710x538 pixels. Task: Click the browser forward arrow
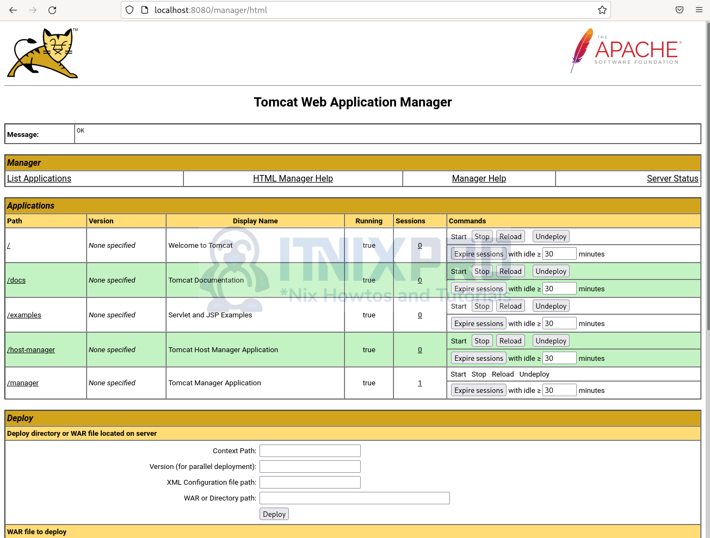[33, 10]
